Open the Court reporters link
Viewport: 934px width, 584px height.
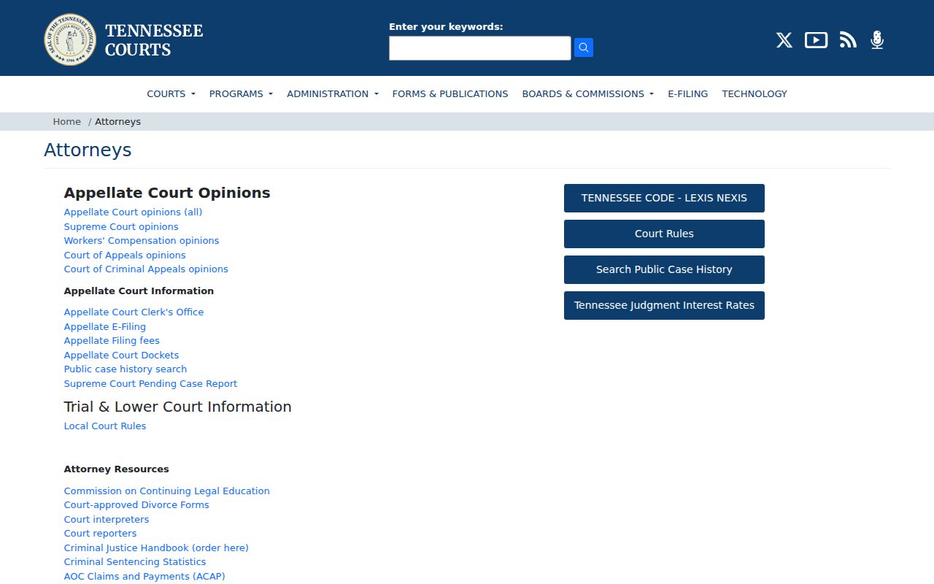pos(101,534)
